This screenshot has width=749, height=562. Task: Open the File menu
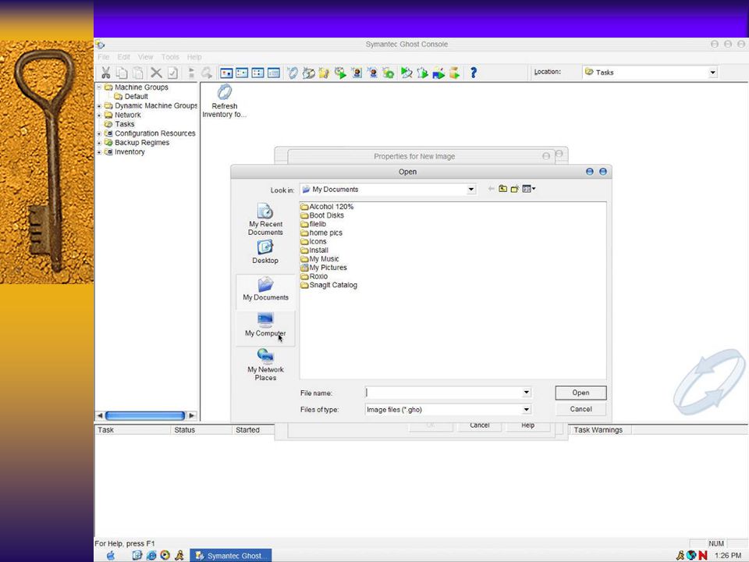(x=103, y=57)
